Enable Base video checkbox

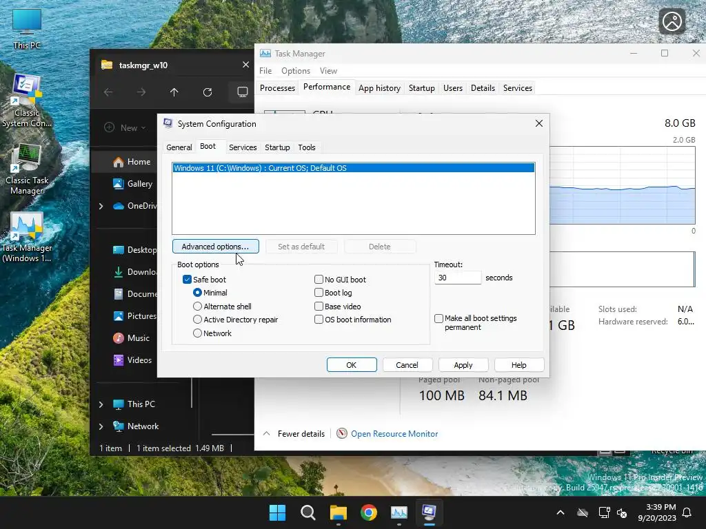[x=319, y=307]
